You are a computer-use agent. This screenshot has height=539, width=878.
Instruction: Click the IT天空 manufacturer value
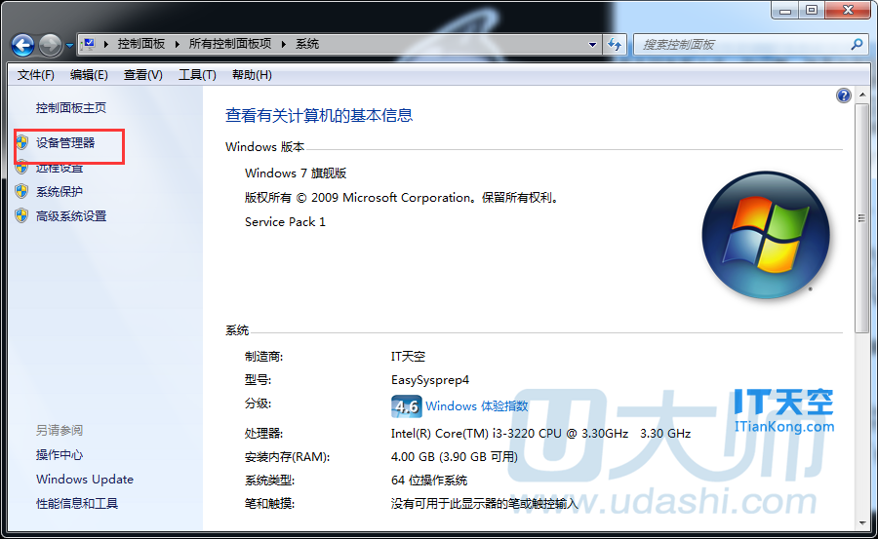(408, 356)
